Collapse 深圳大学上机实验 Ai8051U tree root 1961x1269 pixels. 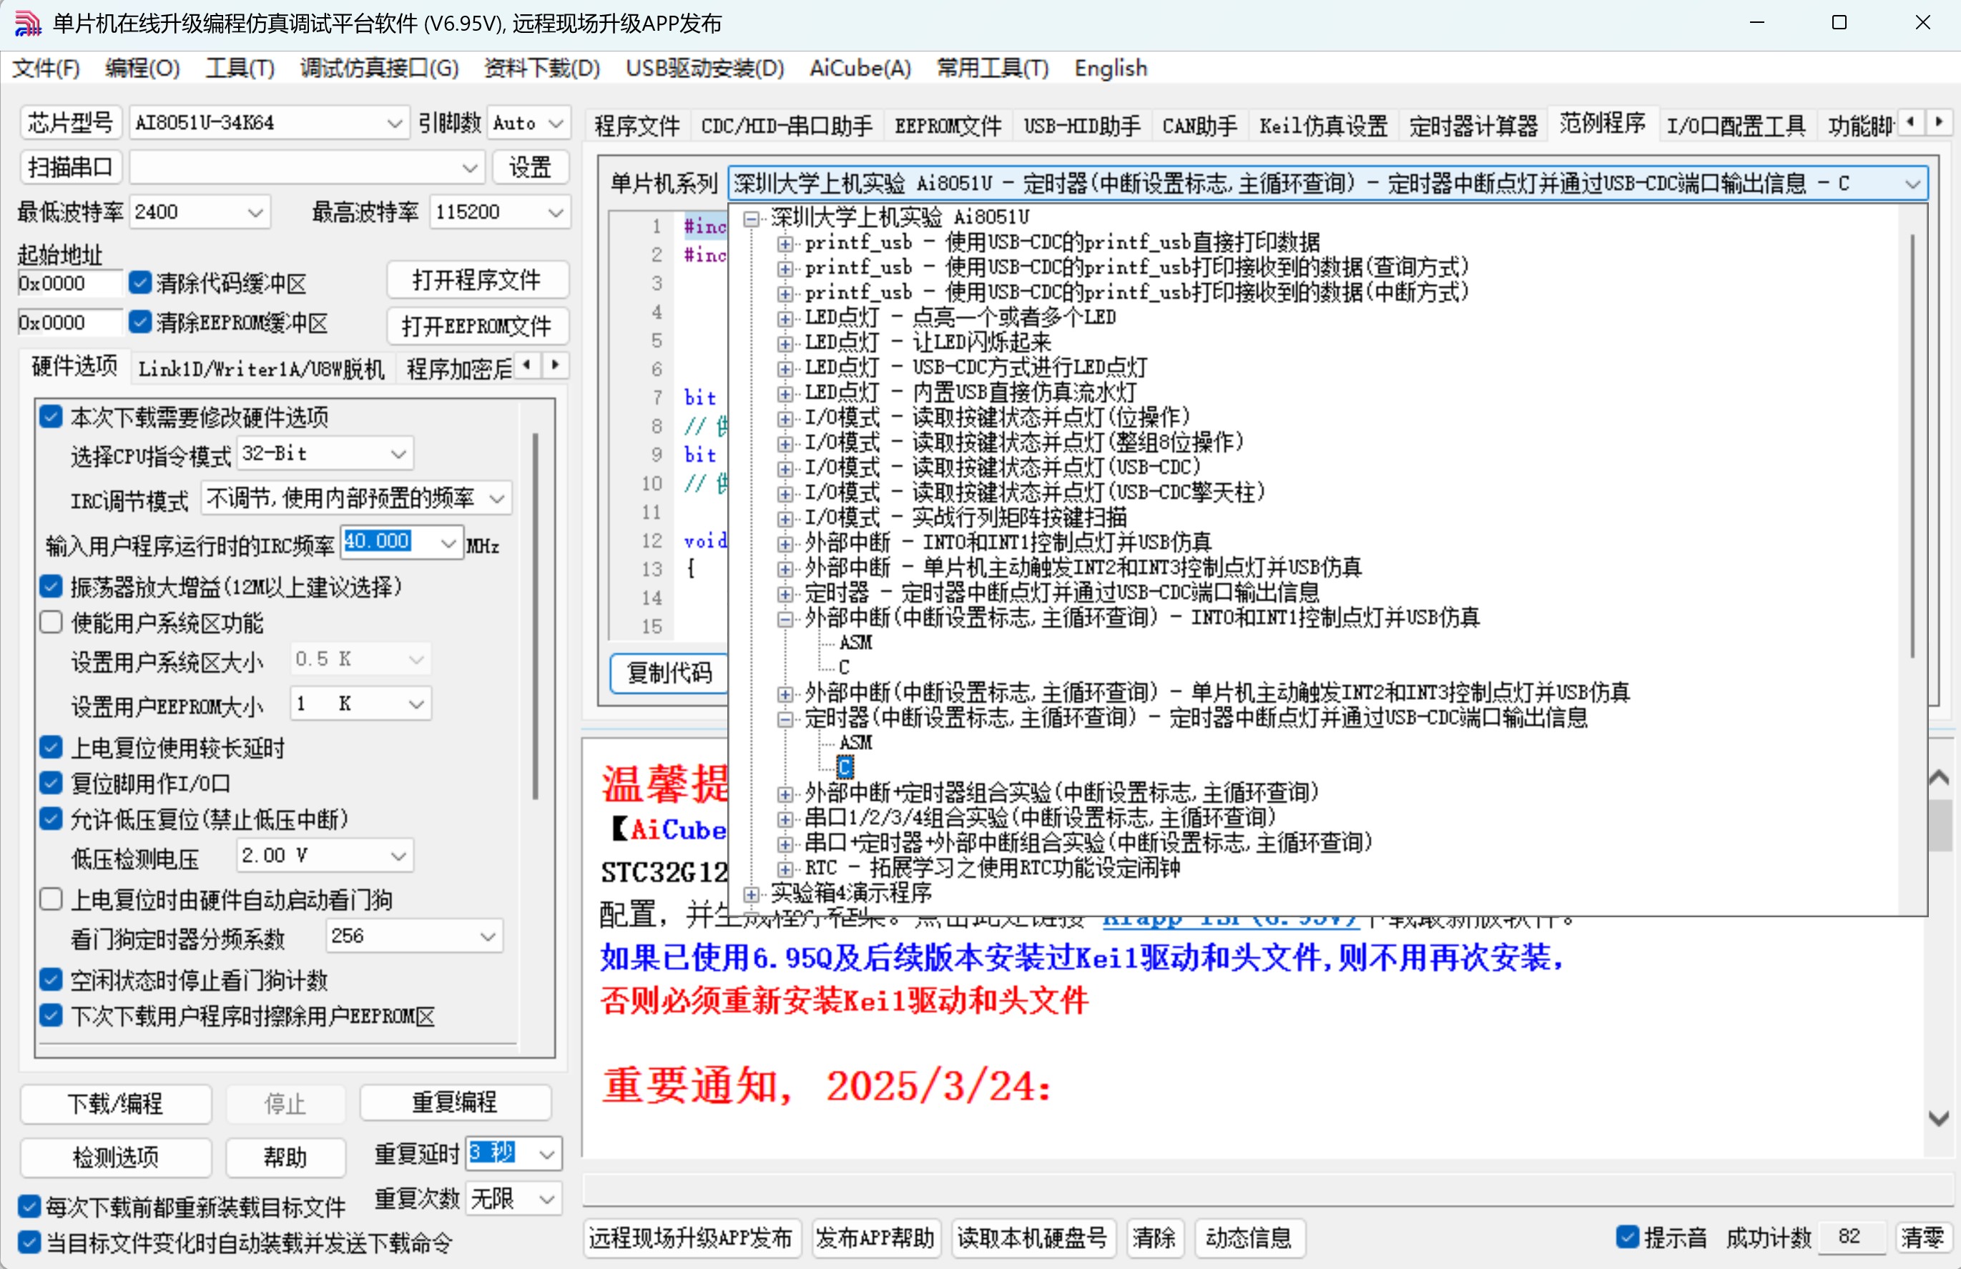(751, 218)
